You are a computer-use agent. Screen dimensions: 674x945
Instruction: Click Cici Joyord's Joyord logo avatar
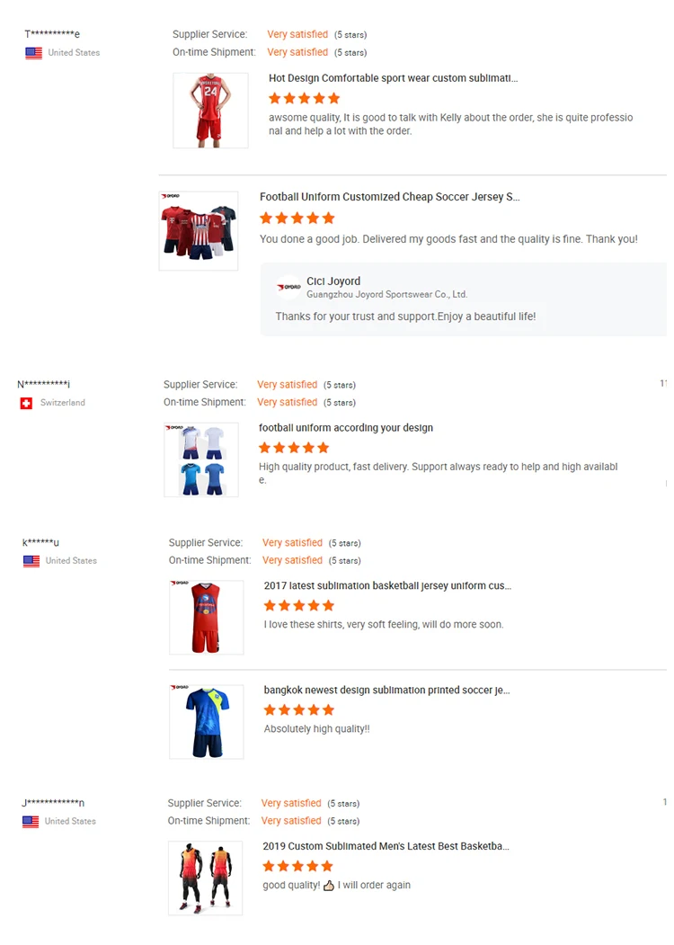coord(289,288)
